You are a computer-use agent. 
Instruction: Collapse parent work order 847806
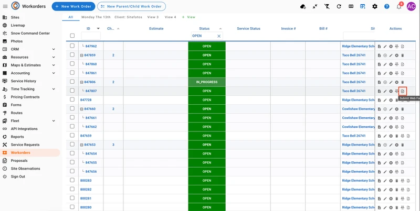pos(82,82)
